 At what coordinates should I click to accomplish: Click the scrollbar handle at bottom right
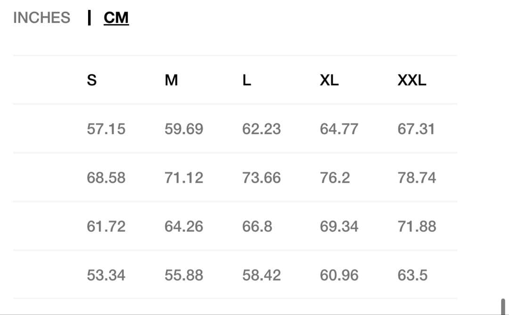pos(503,306)
